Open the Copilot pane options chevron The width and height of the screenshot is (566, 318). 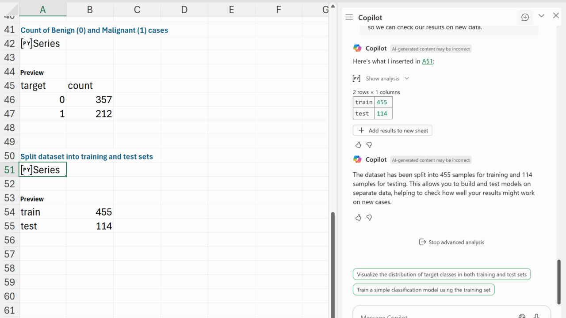point(541,16)
